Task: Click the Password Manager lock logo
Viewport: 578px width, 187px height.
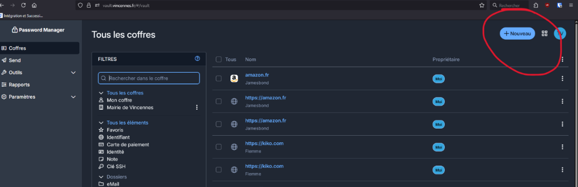Action: [x=15, y=30]
